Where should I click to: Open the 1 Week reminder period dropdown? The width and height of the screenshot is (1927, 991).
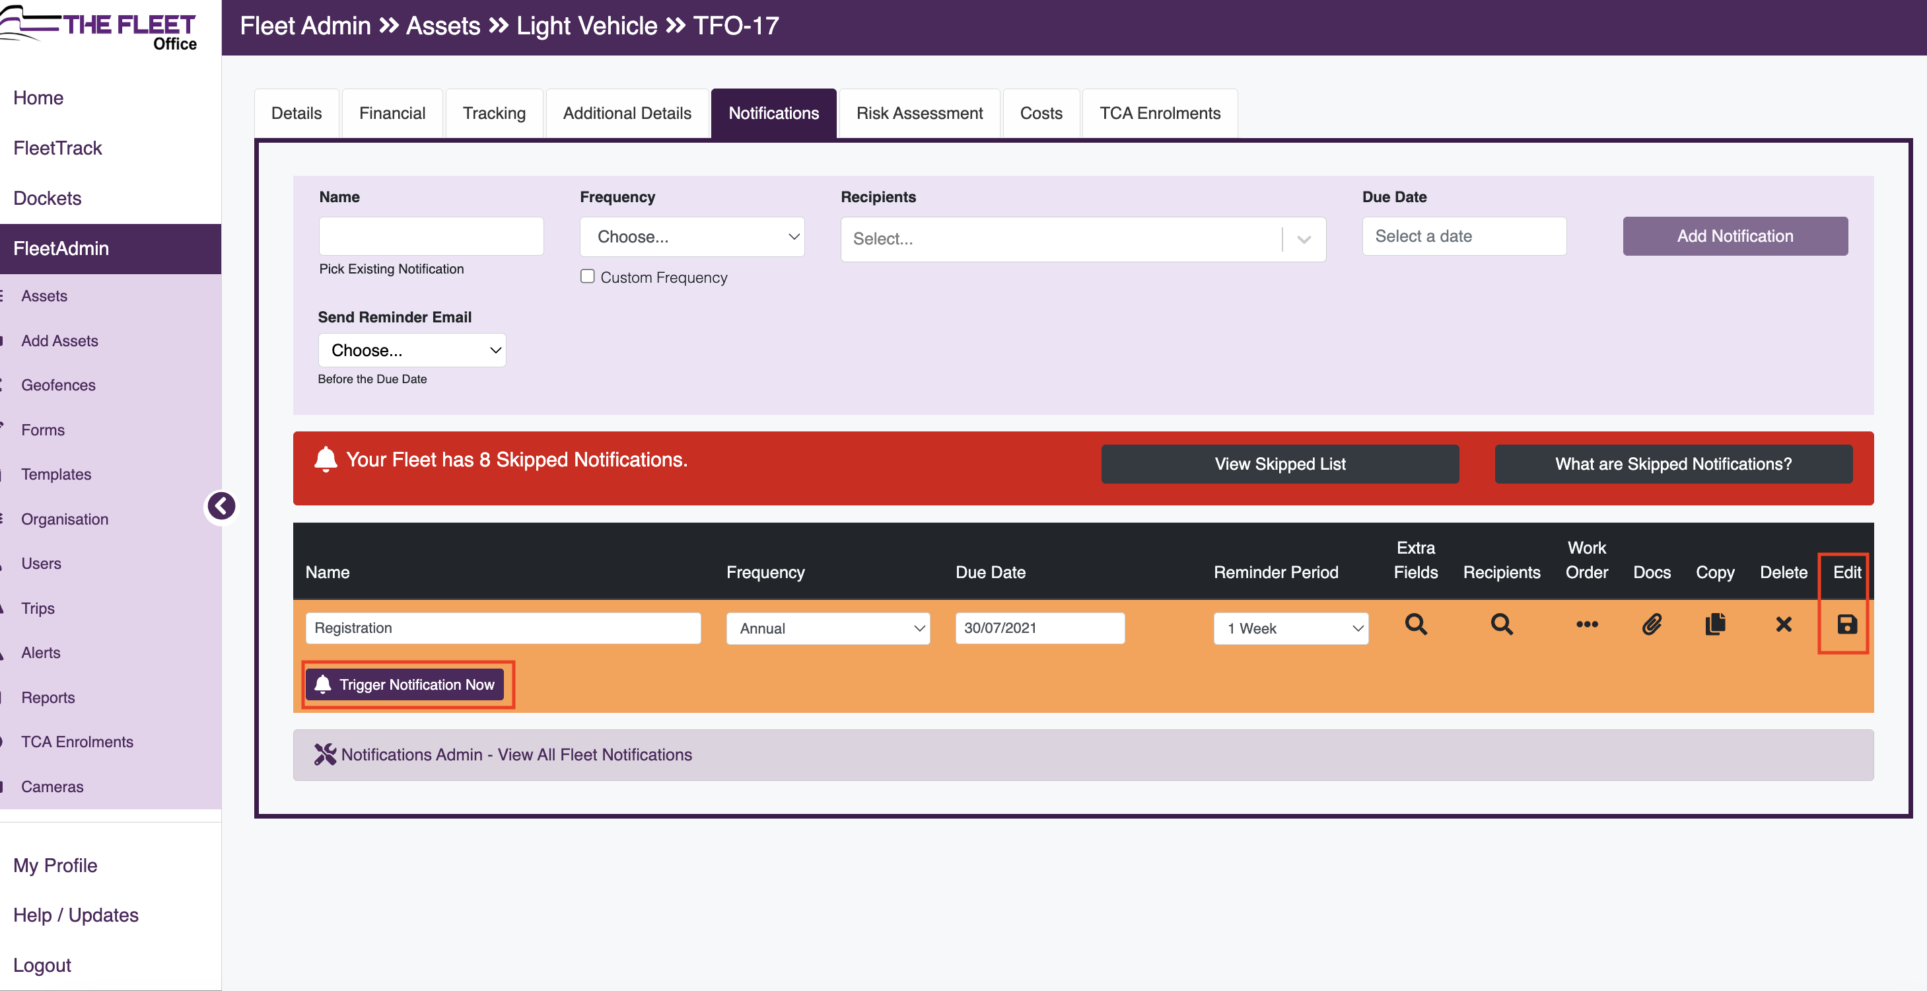1290,628
